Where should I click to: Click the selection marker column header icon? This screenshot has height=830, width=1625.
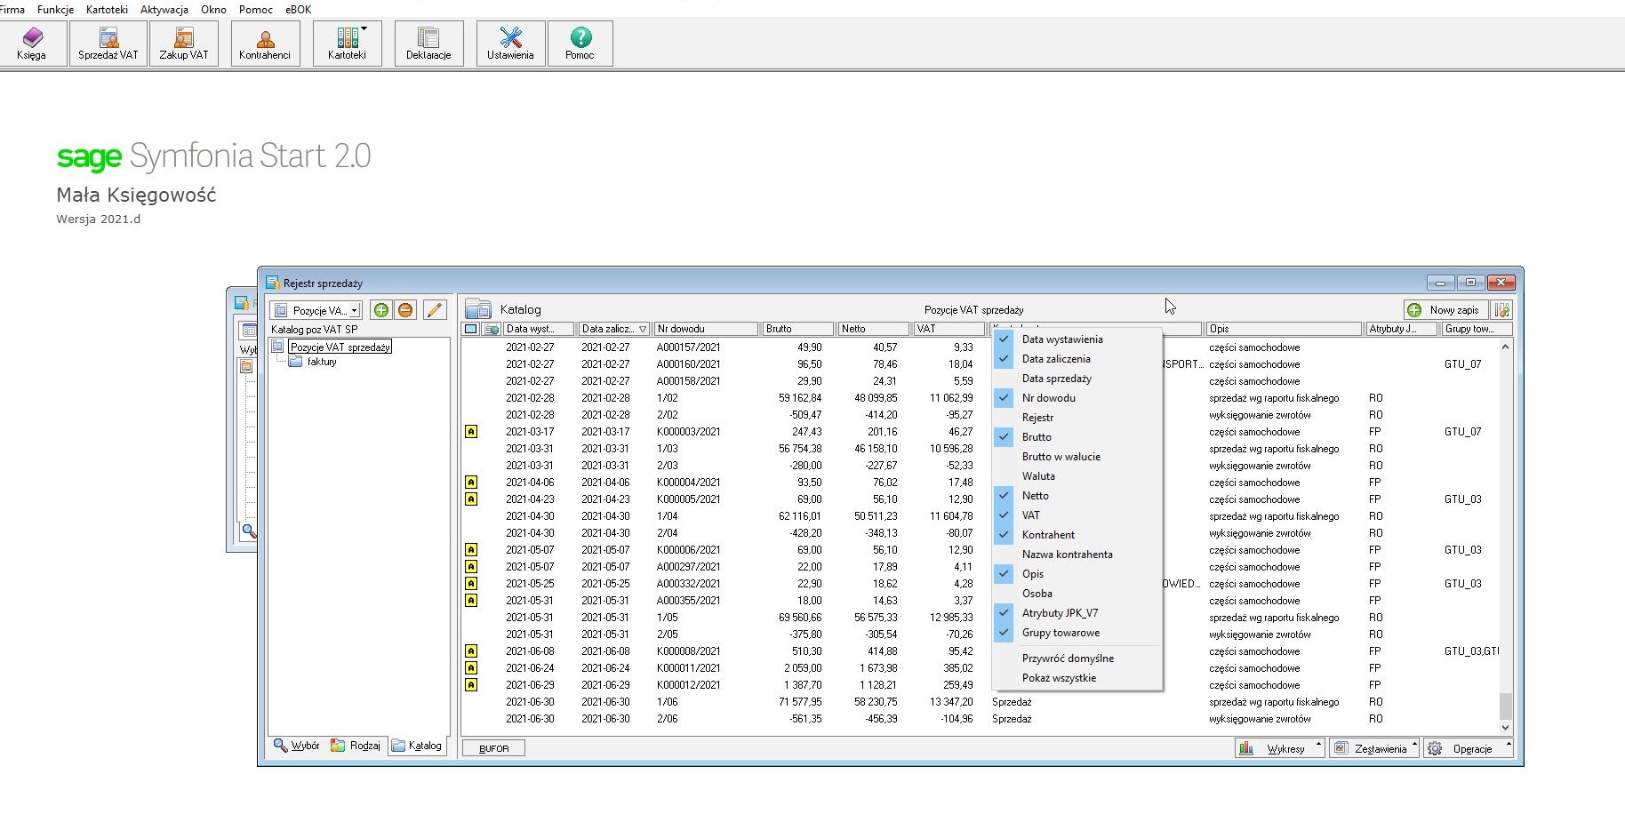[x=471, y=329]
